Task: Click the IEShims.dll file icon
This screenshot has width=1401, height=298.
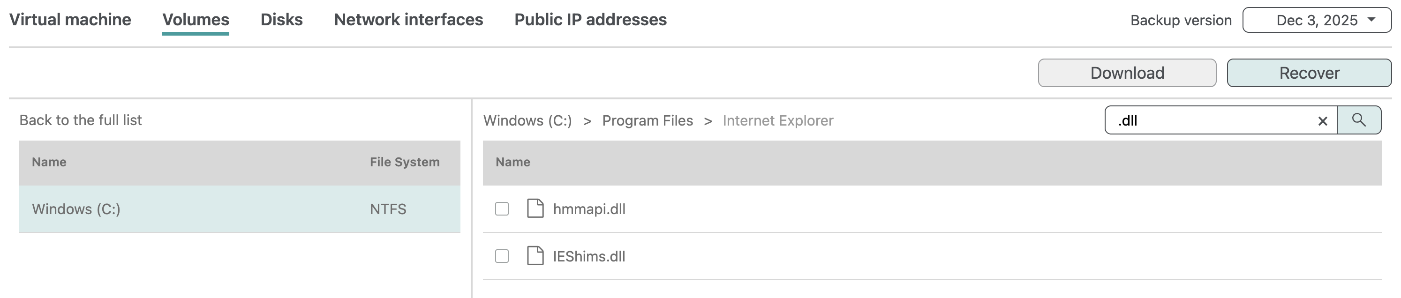Action: coord(535,256)
